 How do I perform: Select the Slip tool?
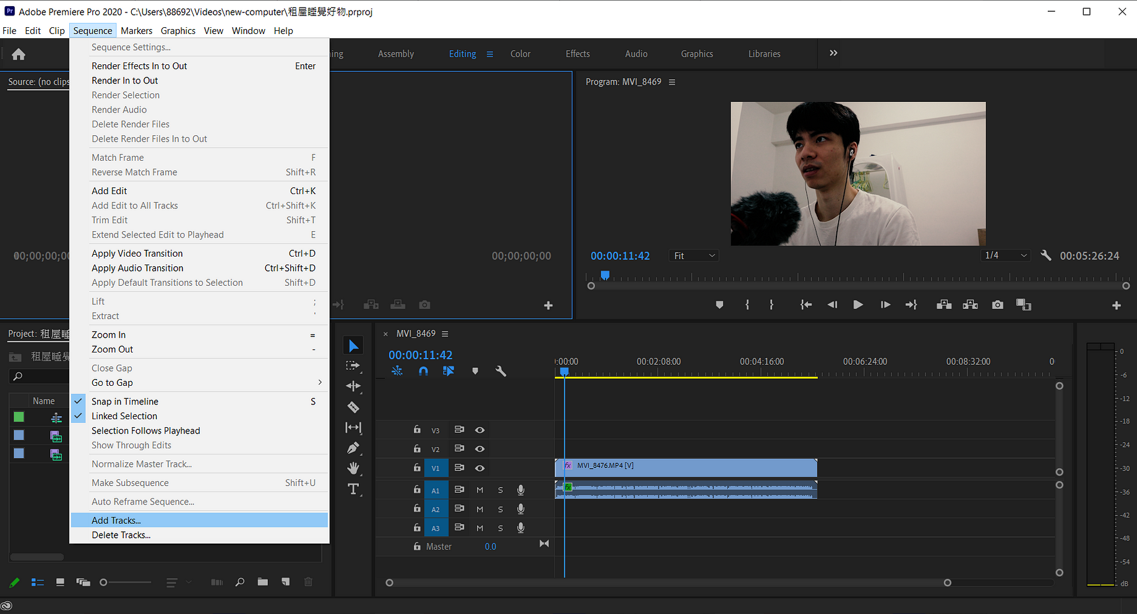click(353, 427)
